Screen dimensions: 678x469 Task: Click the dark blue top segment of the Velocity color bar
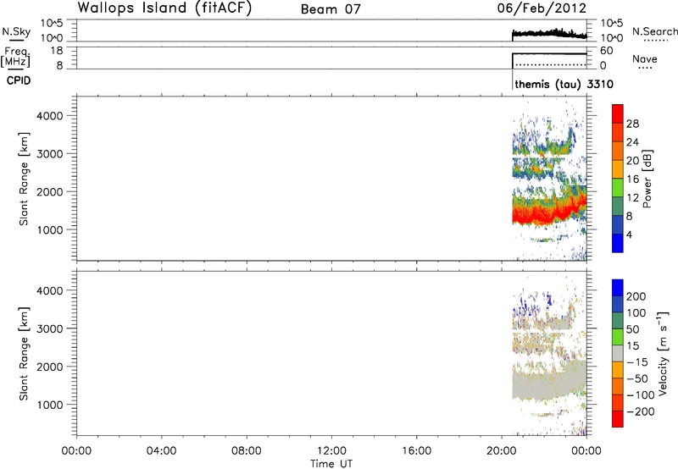point(618,288)
